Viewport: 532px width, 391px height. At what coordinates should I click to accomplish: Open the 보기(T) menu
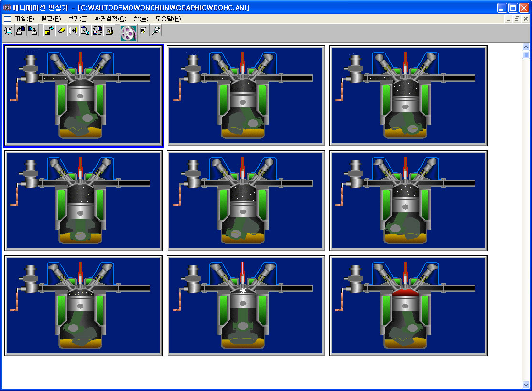click(x=77, y=19)
